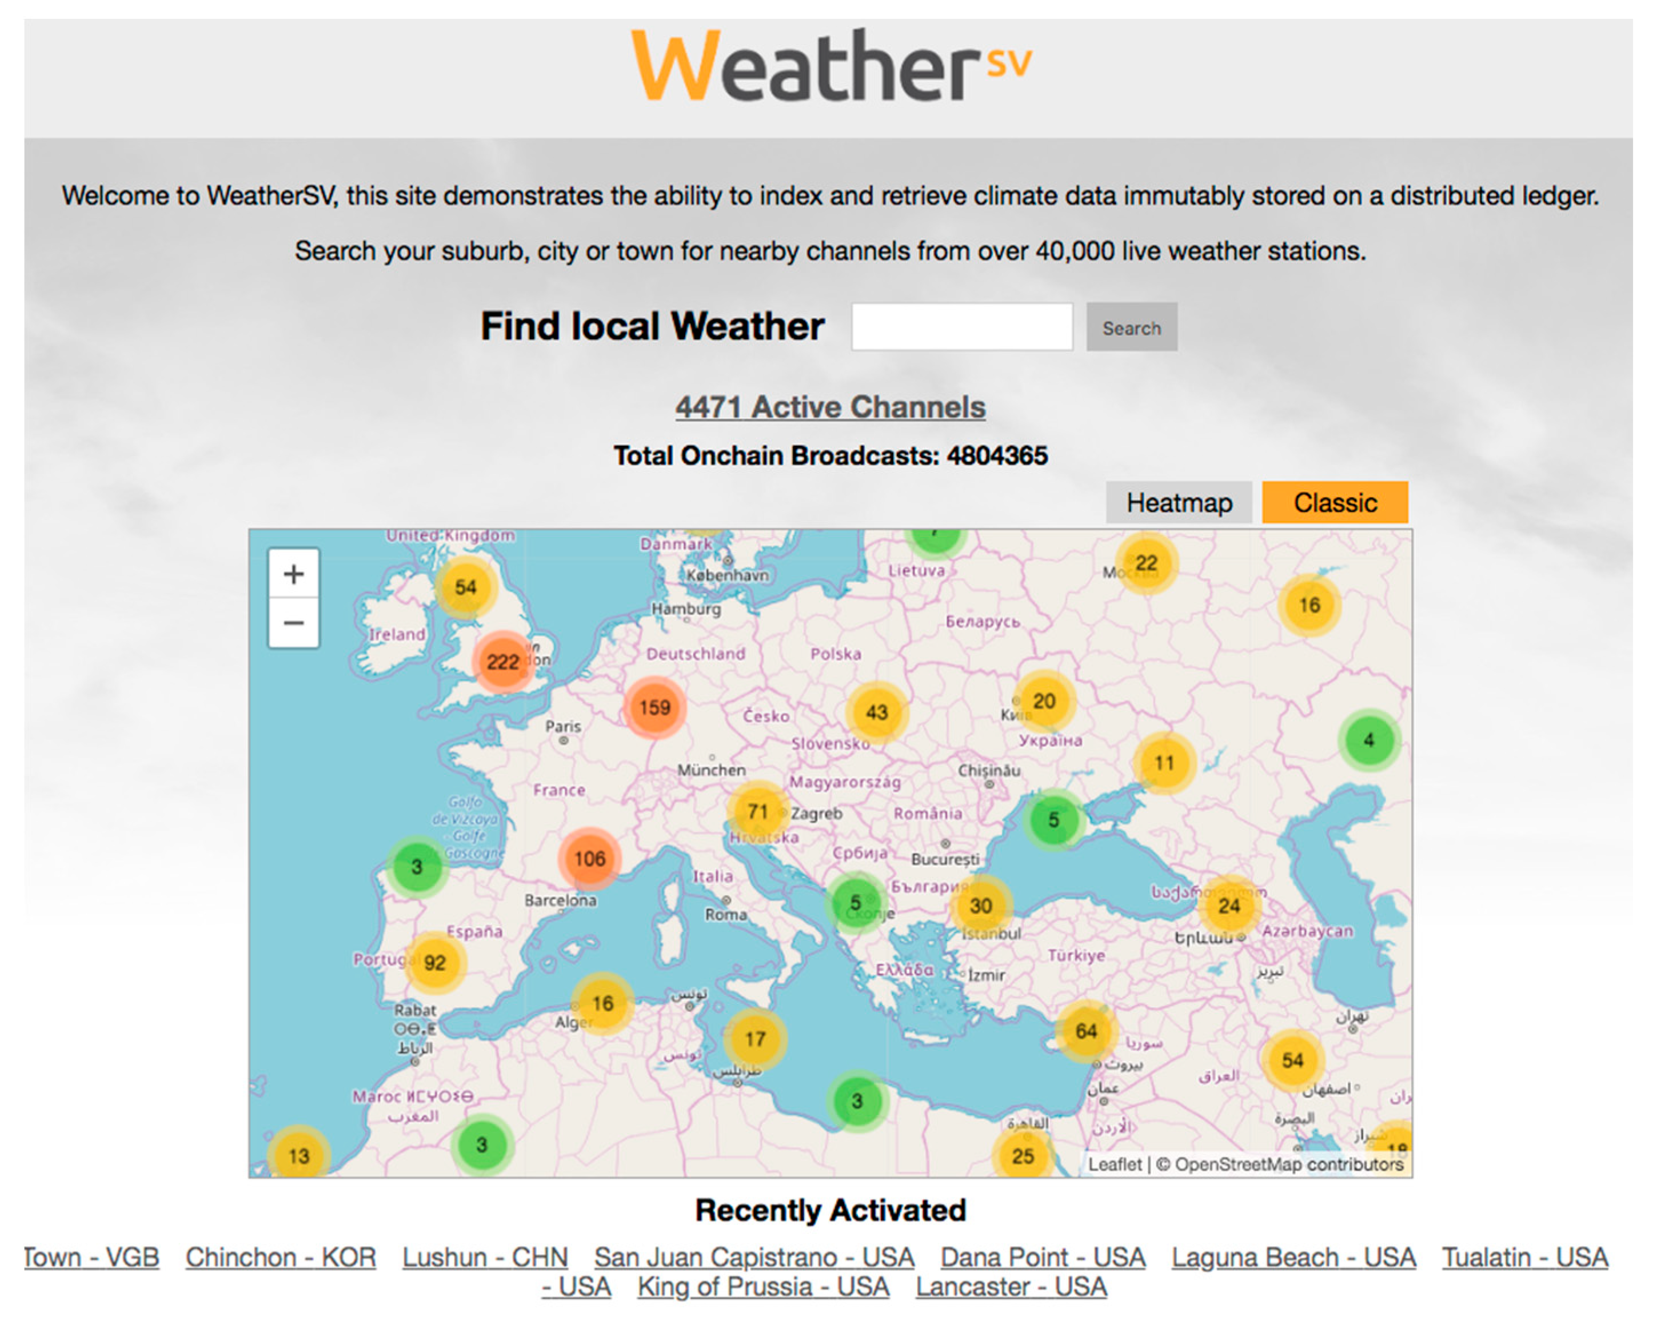Open the green 5 cluster on Black Sea
Viewport: 1653px width, 1321px height.
click(1053, 819)
